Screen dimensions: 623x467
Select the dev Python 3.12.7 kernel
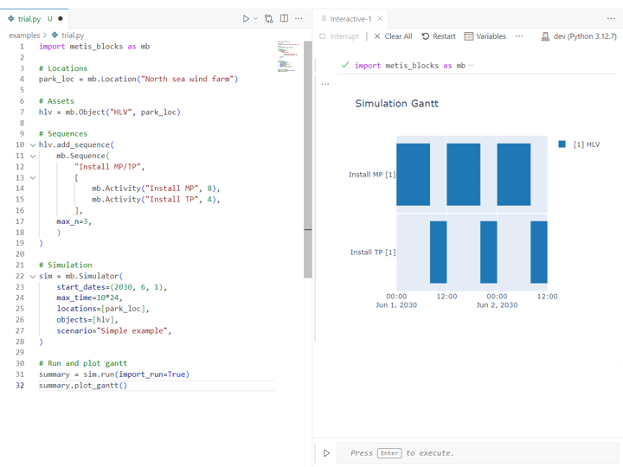tap(579, 36)
